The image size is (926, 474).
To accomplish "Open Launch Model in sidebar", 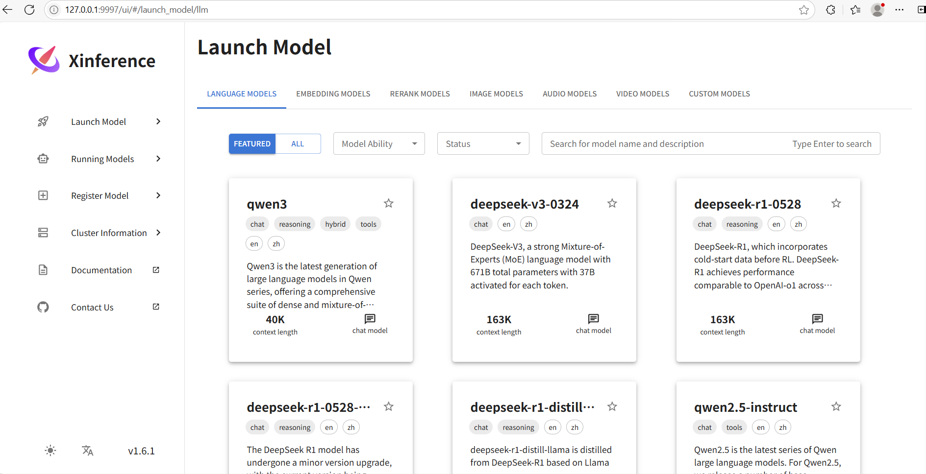I will (x=99, y=121).
